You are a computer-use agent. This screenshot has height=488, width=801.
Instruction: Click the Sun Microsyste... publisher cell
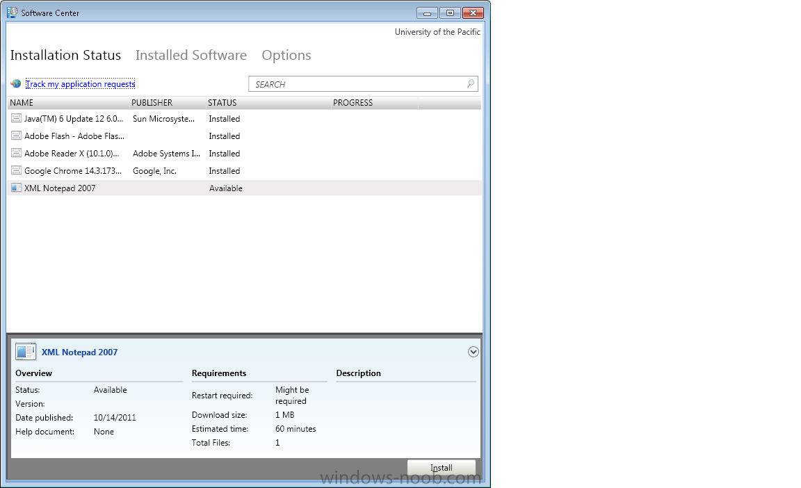pyautogui.click(x=163, y=118)
